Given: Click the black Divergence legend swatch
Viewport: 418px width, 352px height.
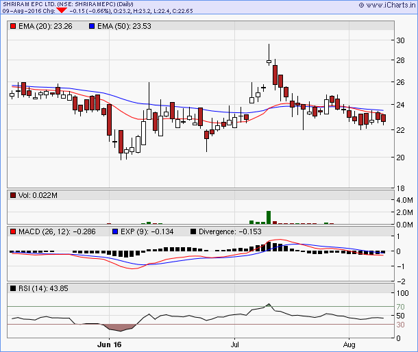Looking at the screenshot, I should 193,231.
